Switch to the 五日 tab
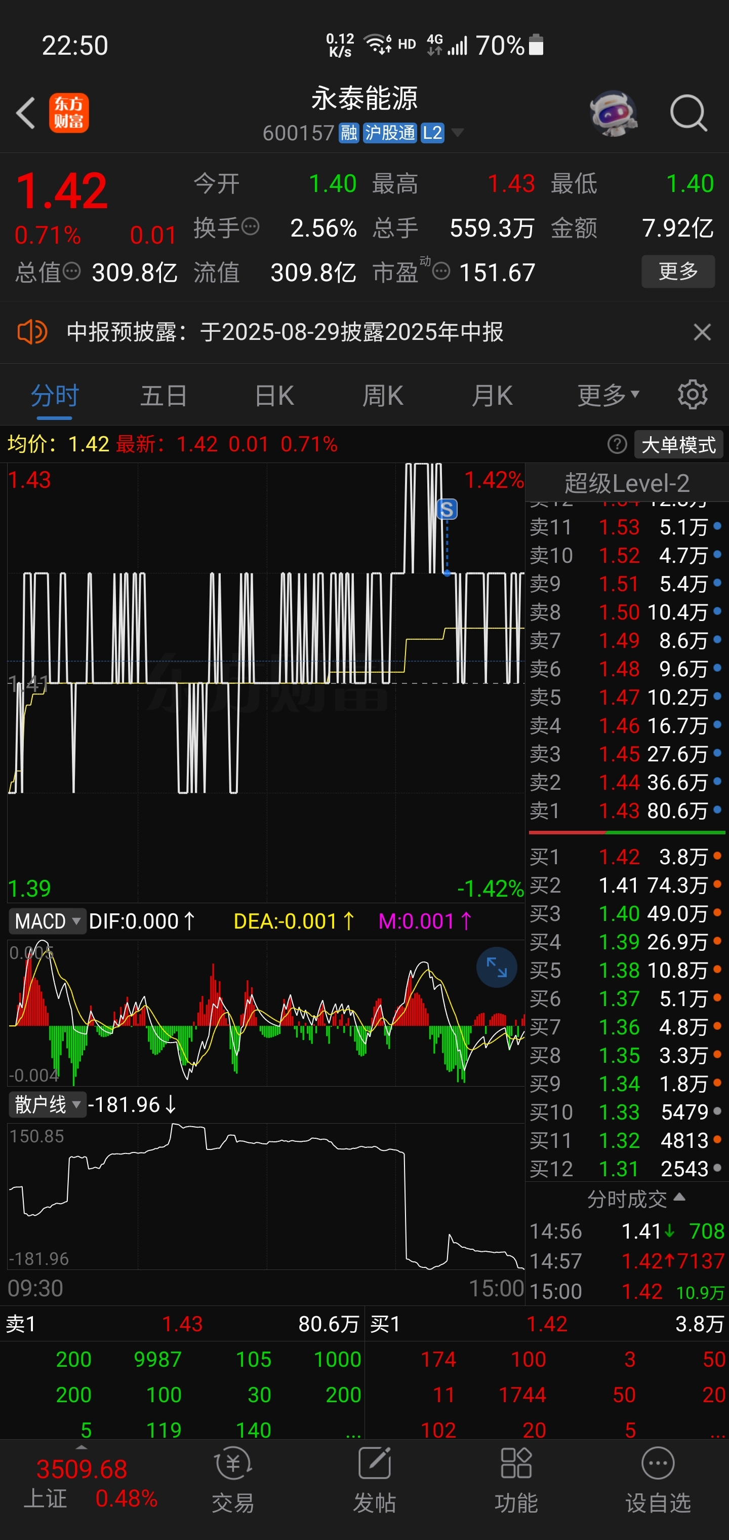 coord(164,395)
